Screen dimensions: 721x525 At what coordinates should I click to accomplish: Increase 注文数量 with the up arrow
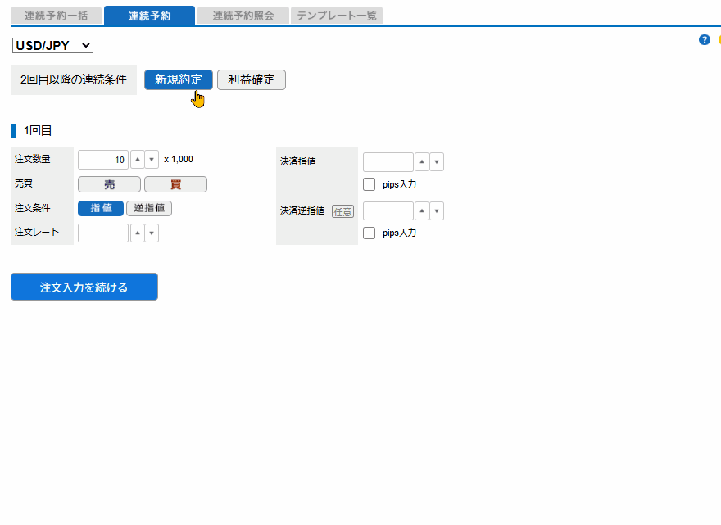(x=138, y=159)
